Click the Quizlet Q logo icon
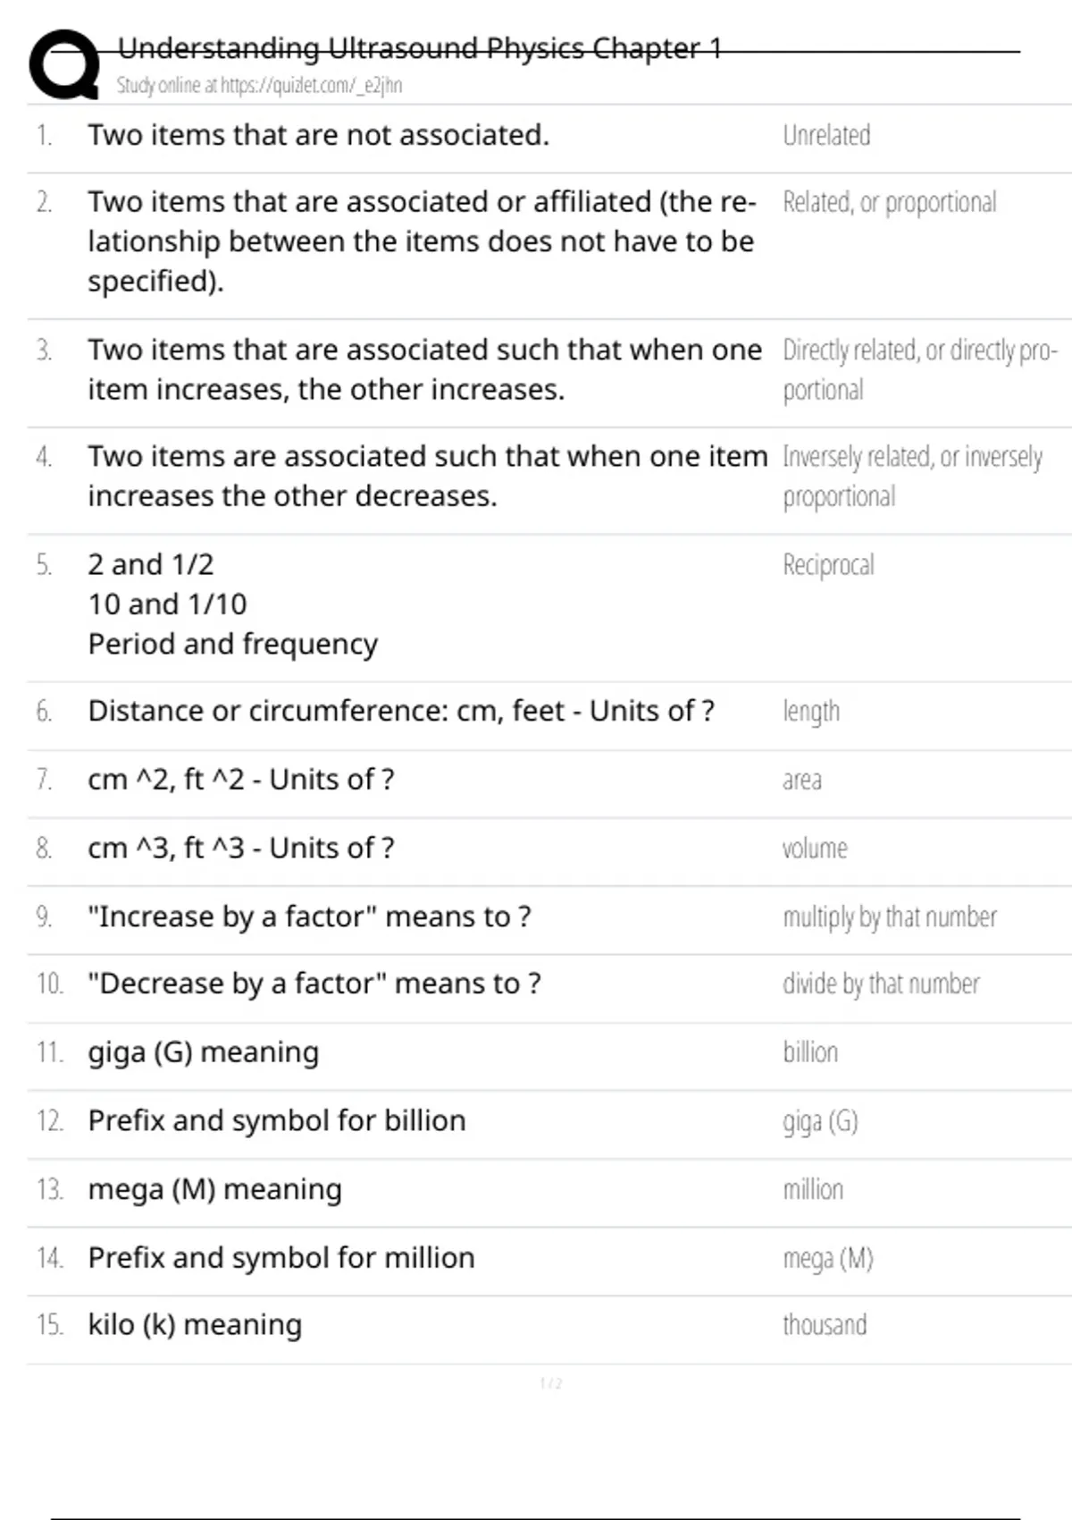 point(64,64)
